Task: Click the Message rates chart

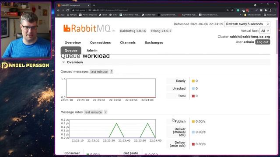Action: [112, 129]
